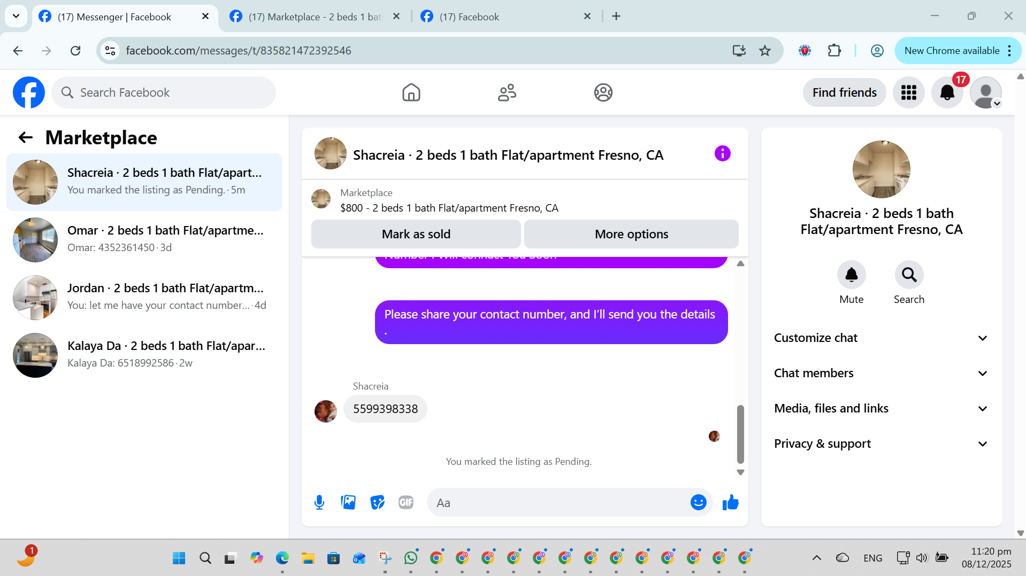The image size is (1026, 576).
Task: Click the Find friends button
Action: (x=844, y=92)
